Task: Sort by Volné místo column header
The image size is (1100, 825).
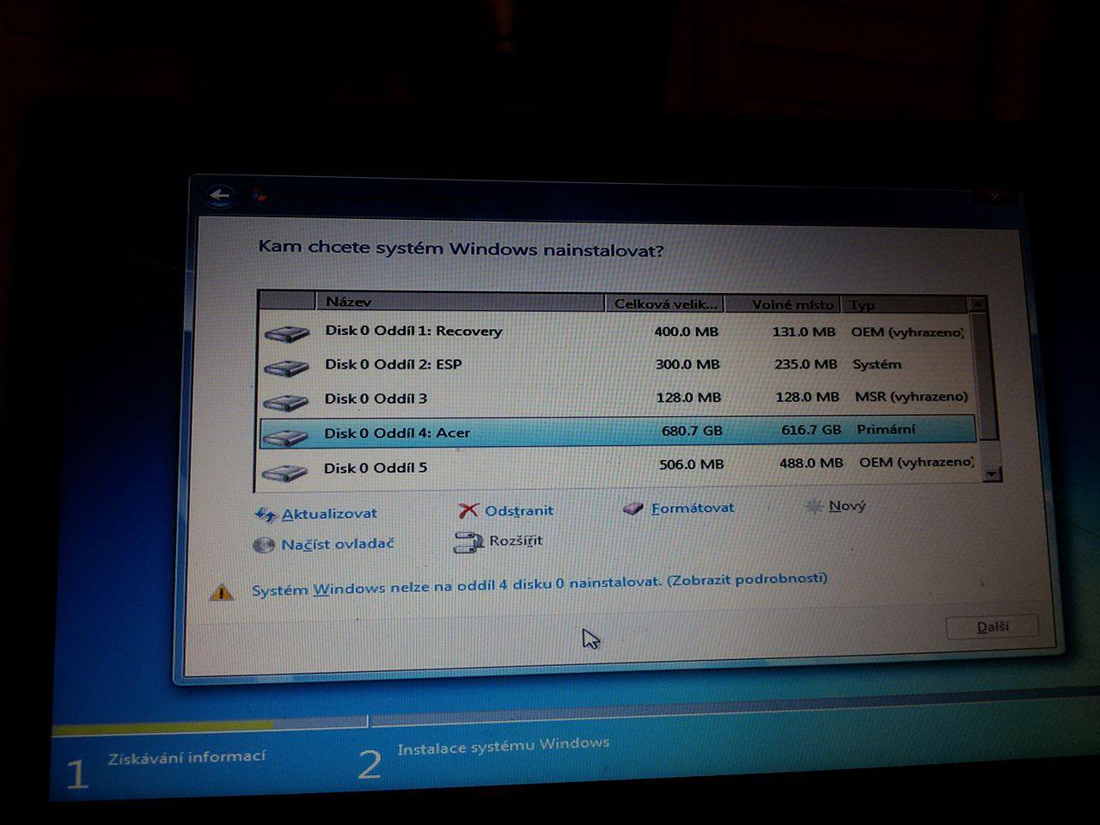Action: pyautogui.click(x=784, y=304)
